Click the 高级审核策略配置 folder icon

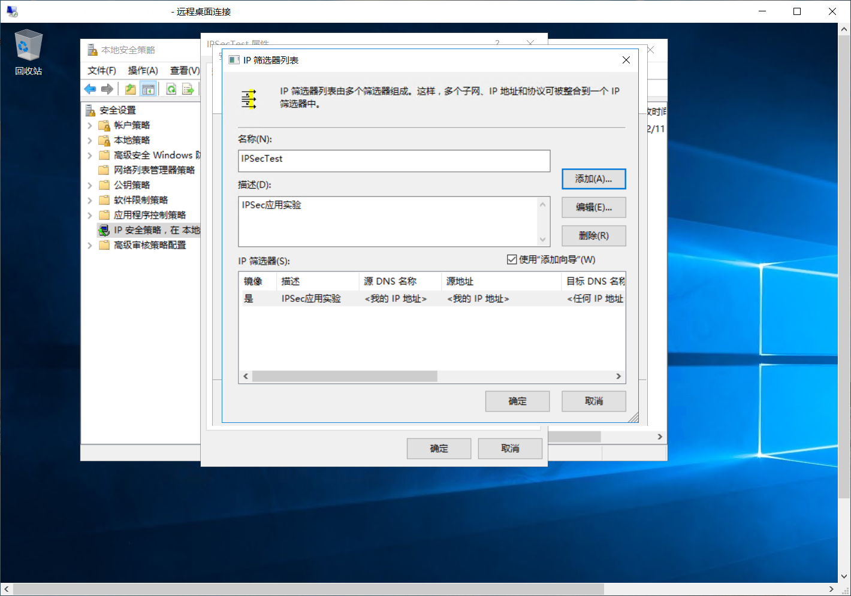click(x=104, y=245)
